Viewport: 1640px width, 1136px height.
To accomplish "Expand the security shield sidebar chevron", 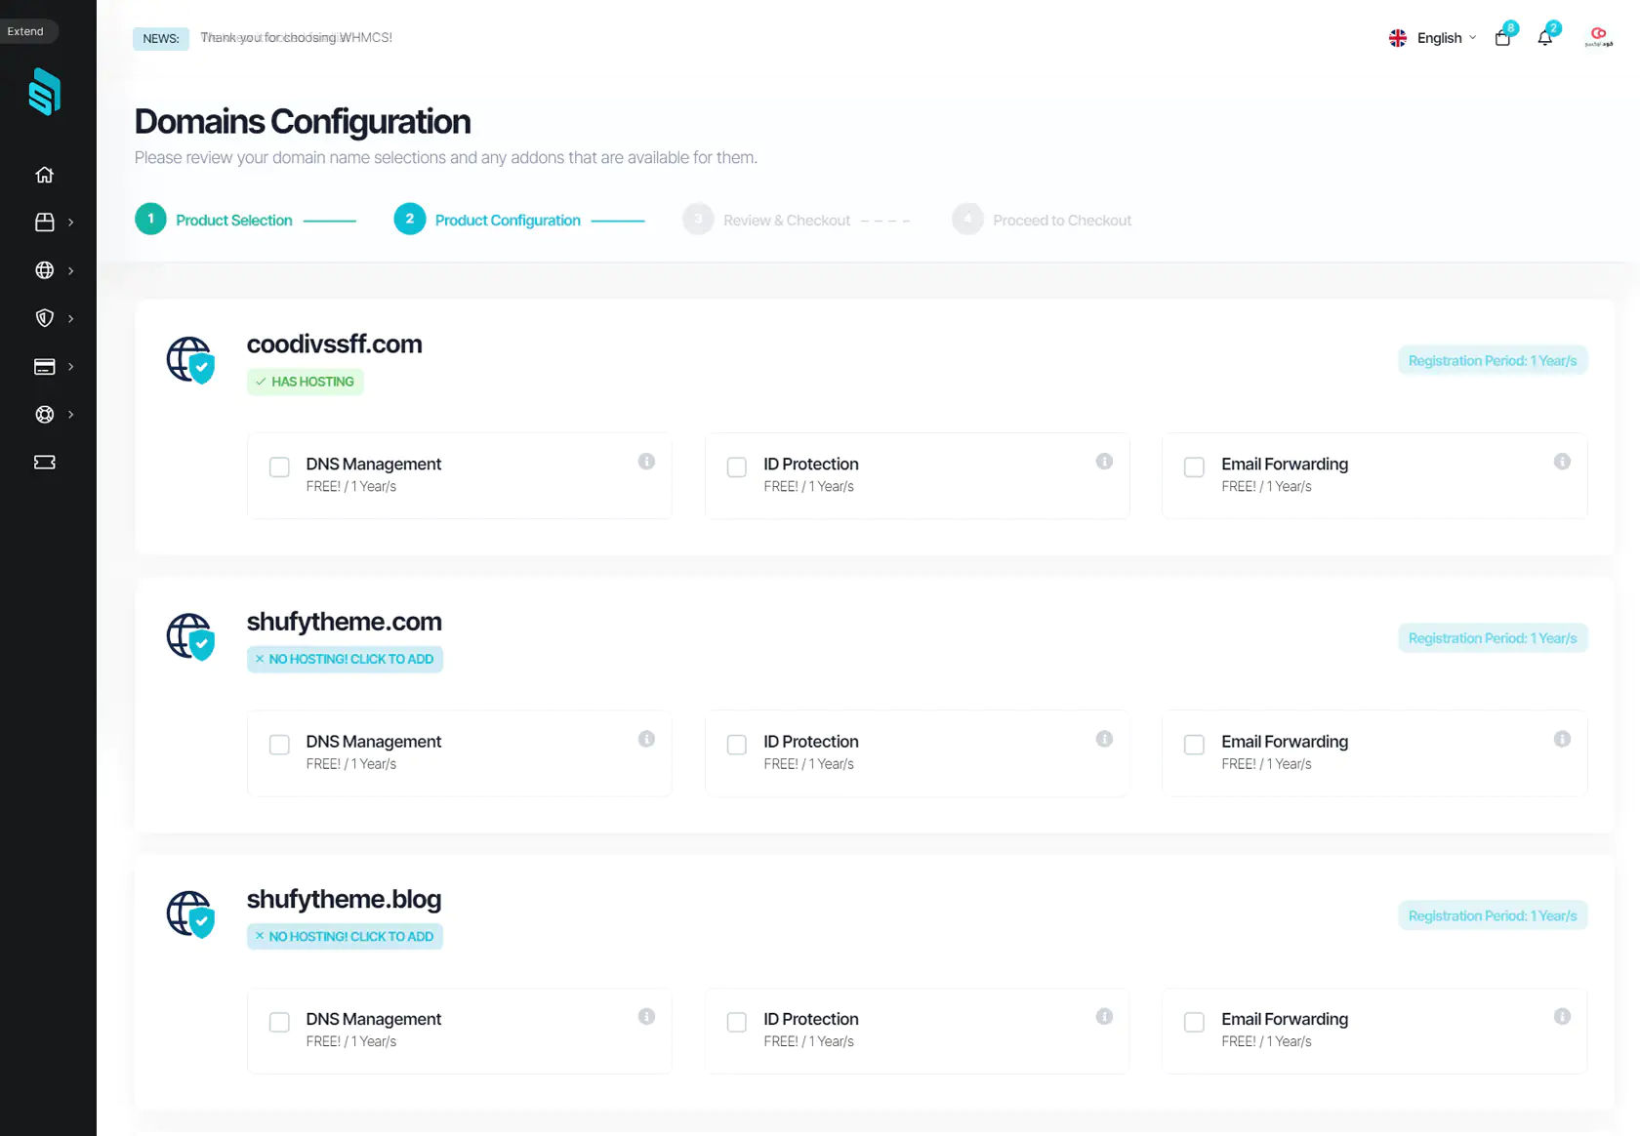I will click(70, 318).
